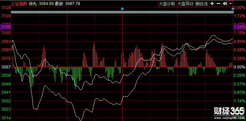Open the small triangle dropdown menu
246x121 pixels.
coord(230,4)
